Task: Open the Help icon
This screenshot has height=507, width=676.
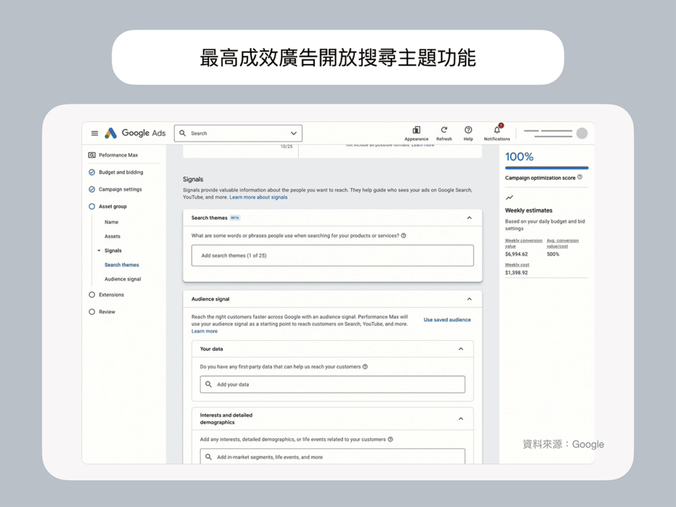Action: point(468,130)
